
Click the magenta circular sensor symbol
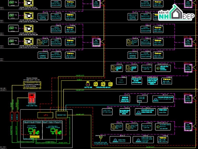[88, 84]
